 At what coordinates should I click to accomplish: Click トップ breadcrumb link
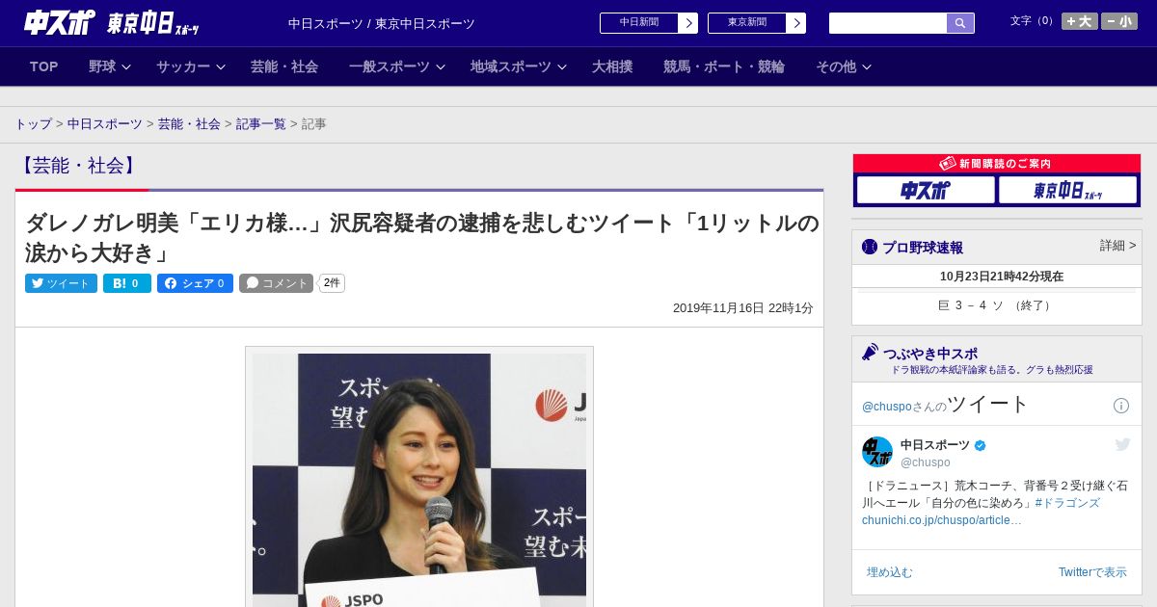click(x=33, y=124)
